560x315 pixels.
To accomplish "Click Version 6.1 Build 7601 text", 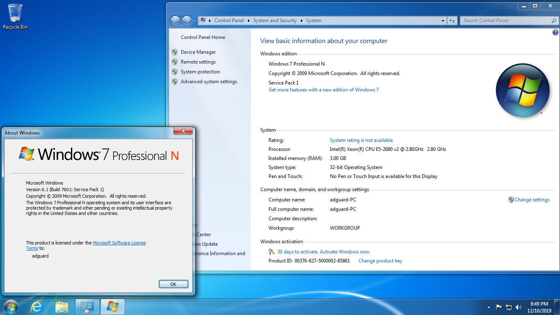I will pos(65,189).
